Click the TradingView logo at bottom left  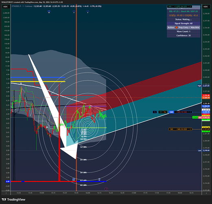coord(13,200)
